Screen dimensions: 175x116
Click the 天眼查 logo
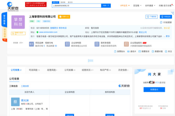(x=14, y=5)
